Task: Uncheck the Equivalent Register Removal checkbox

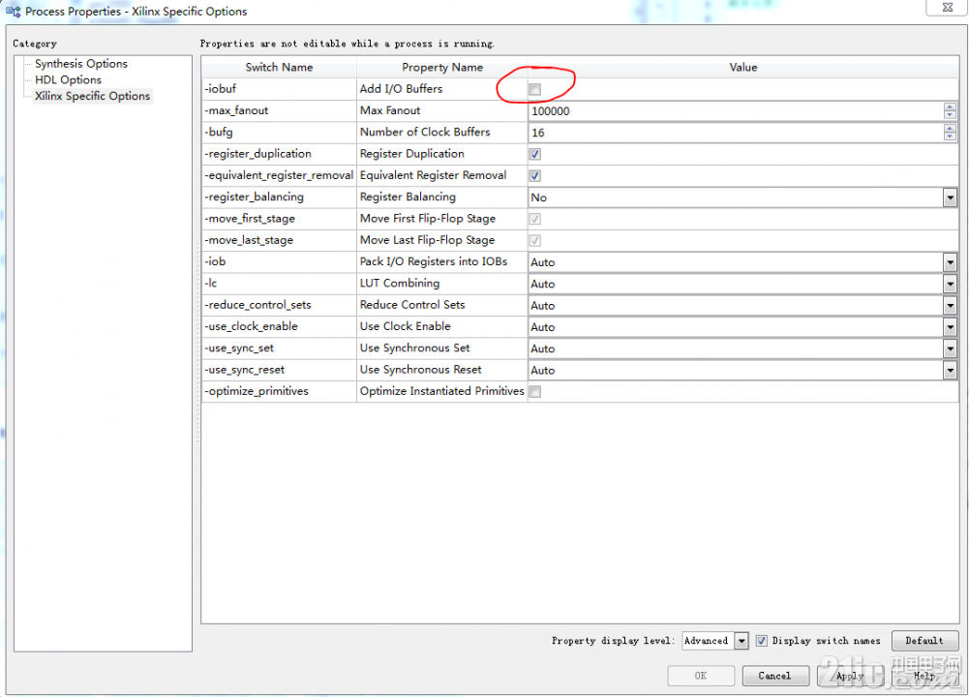Action: click(x=535, y=176)
